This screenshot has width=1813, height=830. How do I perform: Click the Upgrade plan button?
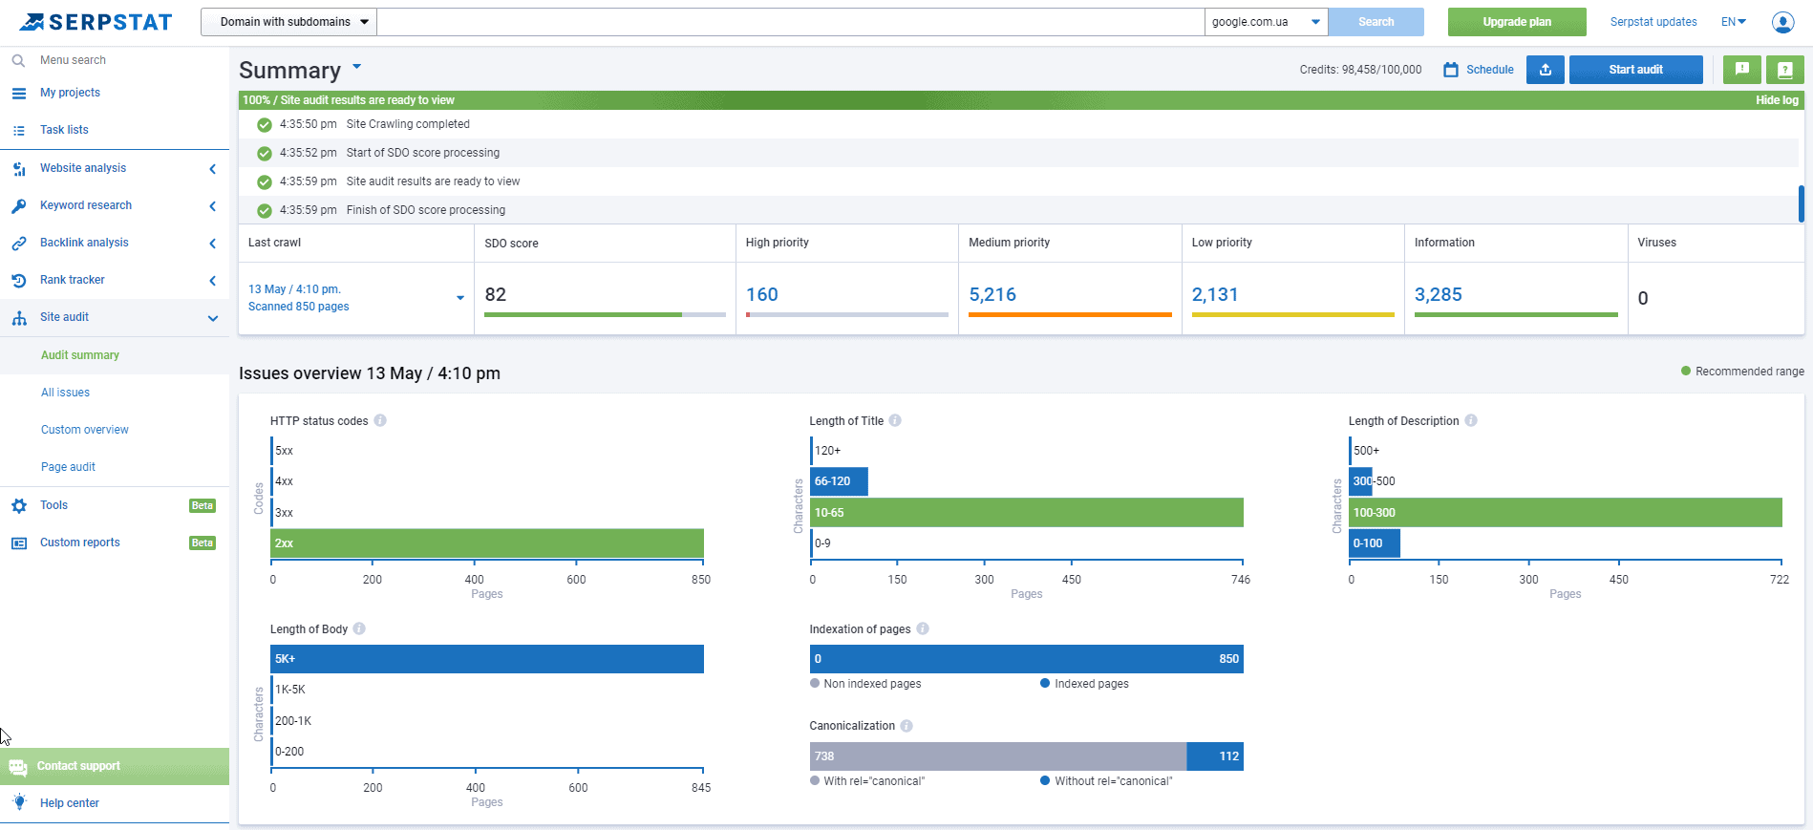[x=1517, y=22]
